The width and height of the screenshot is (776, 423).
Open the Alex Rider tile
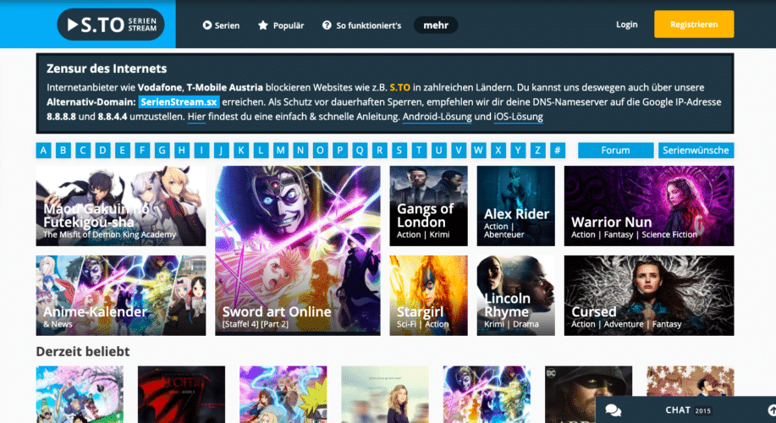coord(515,206)
